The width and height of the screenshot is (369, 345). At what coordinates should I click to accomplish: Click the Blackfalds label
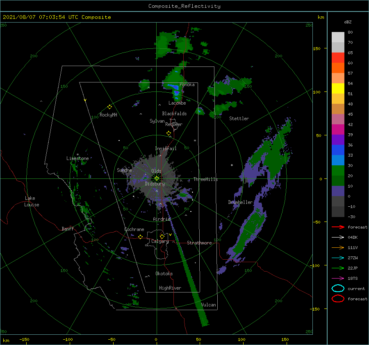click(174, 114)
